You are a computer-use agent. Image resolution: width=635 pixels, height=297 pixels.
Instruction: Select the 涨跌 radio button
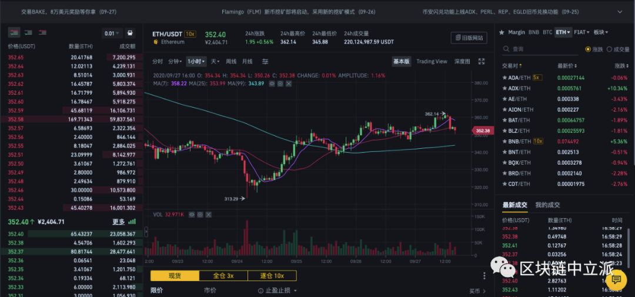click(588, 49)
